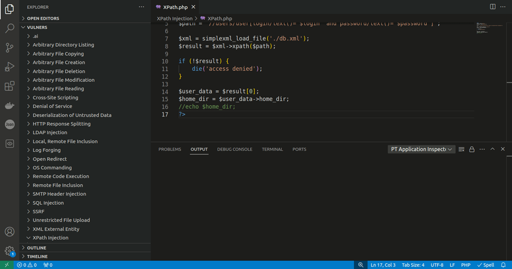Click the UTF-8 encoding button
Screen dimensions: 512x269
[437, 265]
